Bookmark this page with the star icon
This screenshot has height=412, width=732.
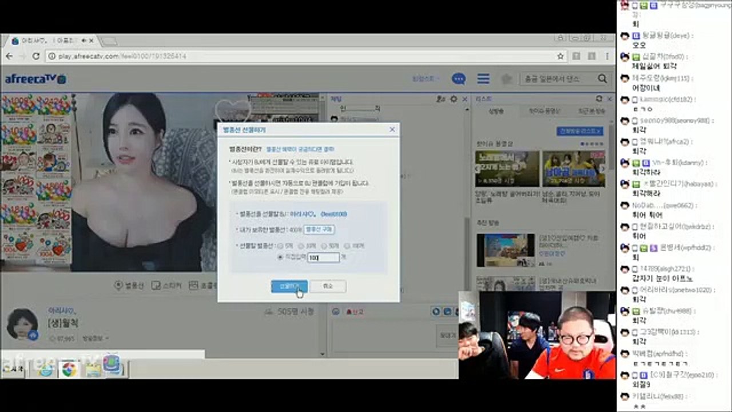click(560, 56)
